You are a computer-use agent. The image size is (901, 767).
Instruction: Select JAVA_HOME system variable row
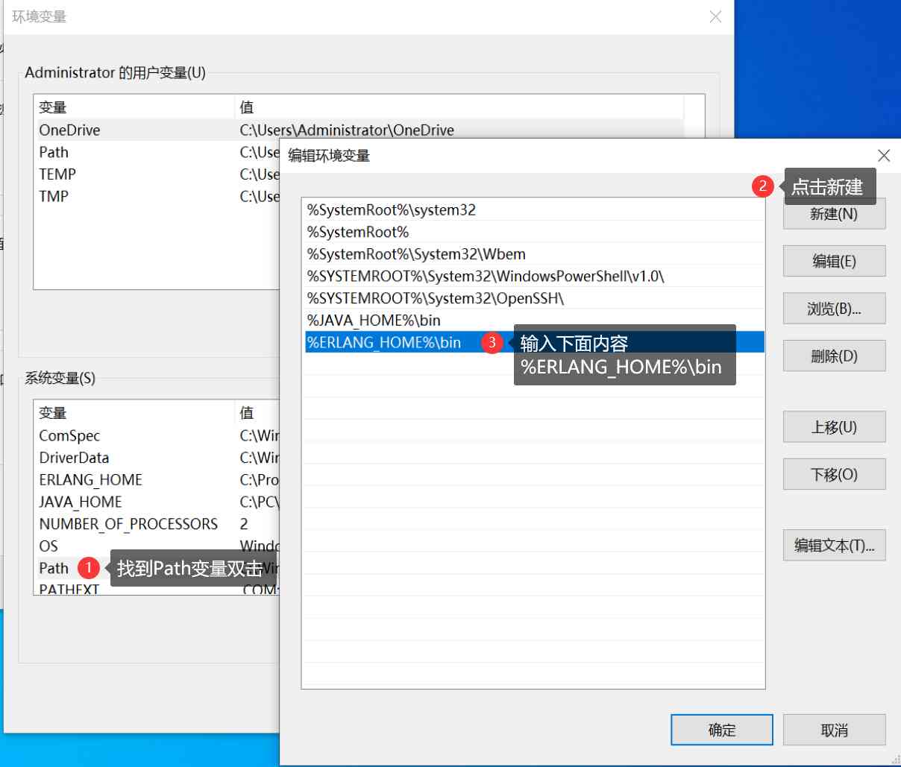point(158,502)
